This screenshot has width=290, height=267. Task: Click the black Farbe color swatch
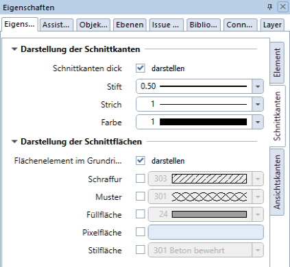203,122
